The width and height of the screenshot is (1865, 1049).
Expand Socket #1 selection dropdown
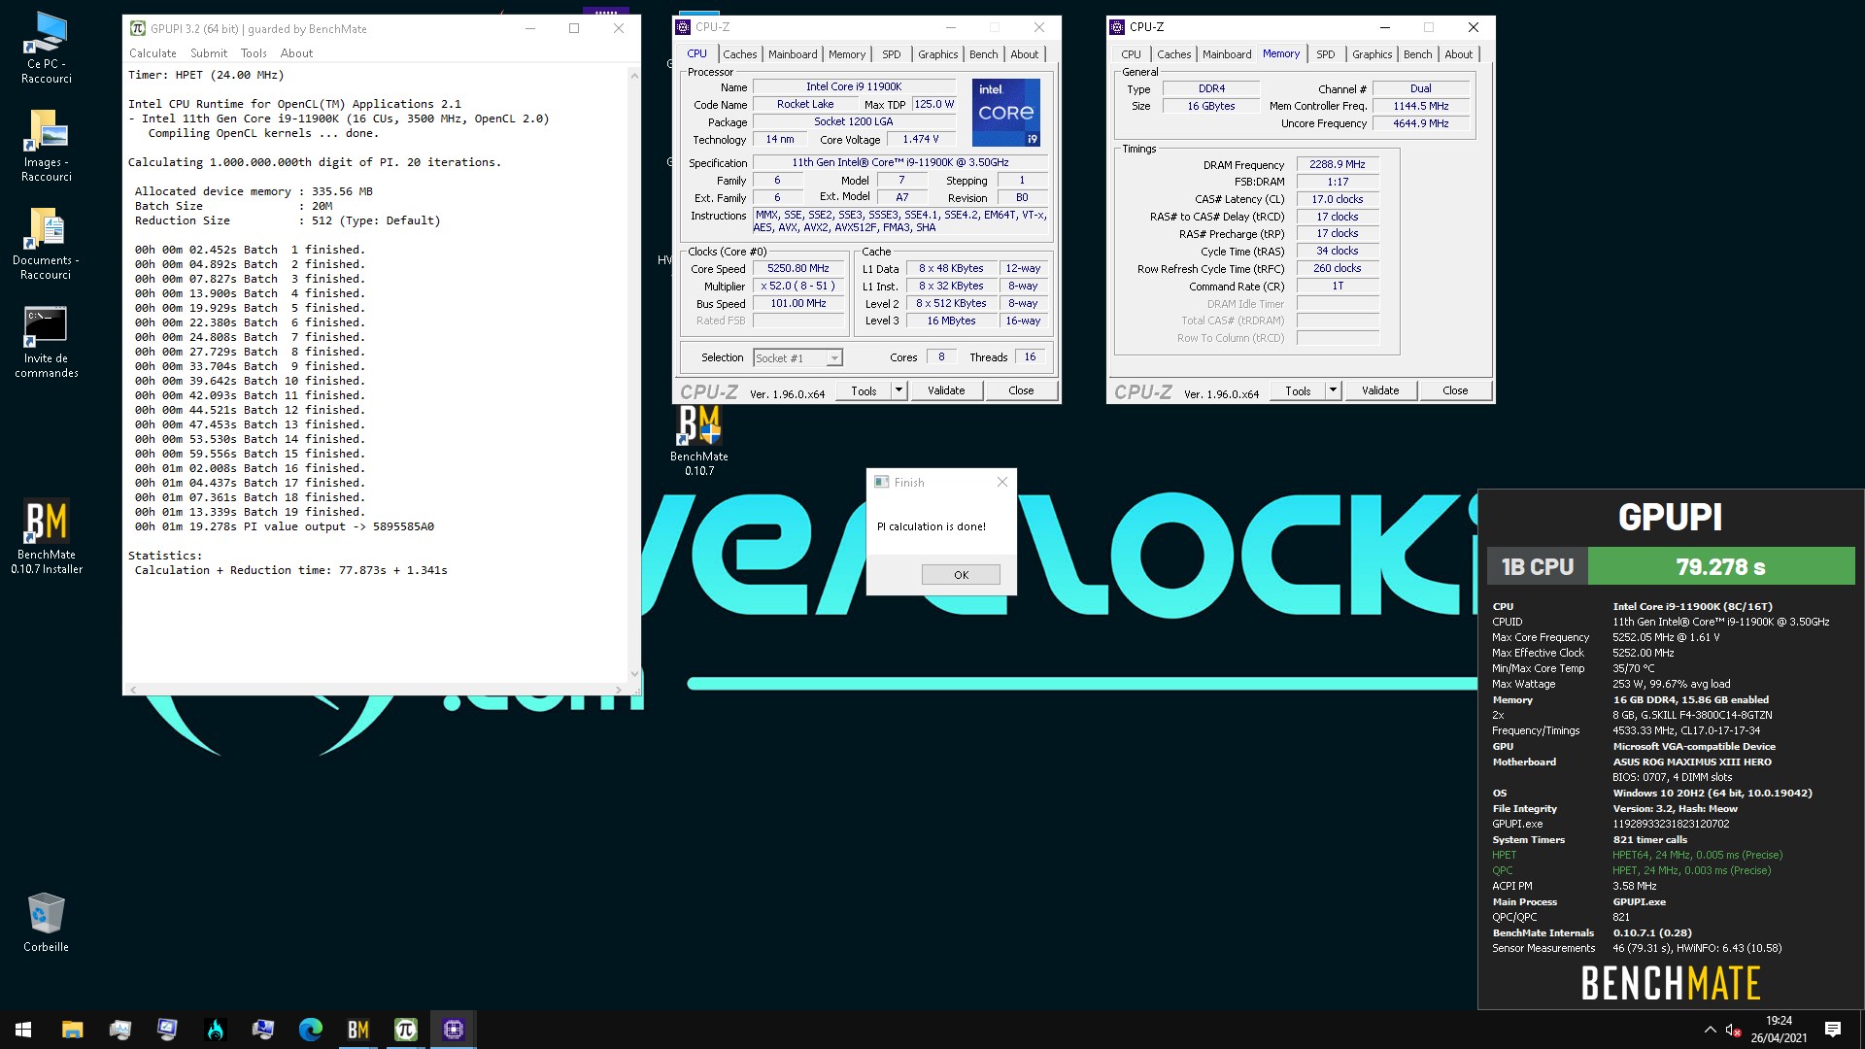click(x=833, y=358)
